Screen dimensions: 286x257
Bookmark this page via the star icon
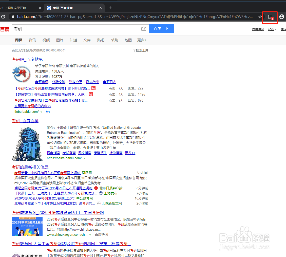(x=260, y=17)
